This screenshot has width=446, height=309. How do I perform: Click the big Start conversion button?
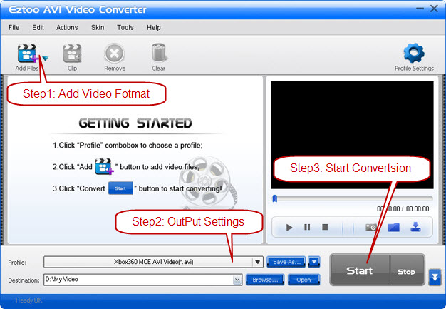(360, 270)
